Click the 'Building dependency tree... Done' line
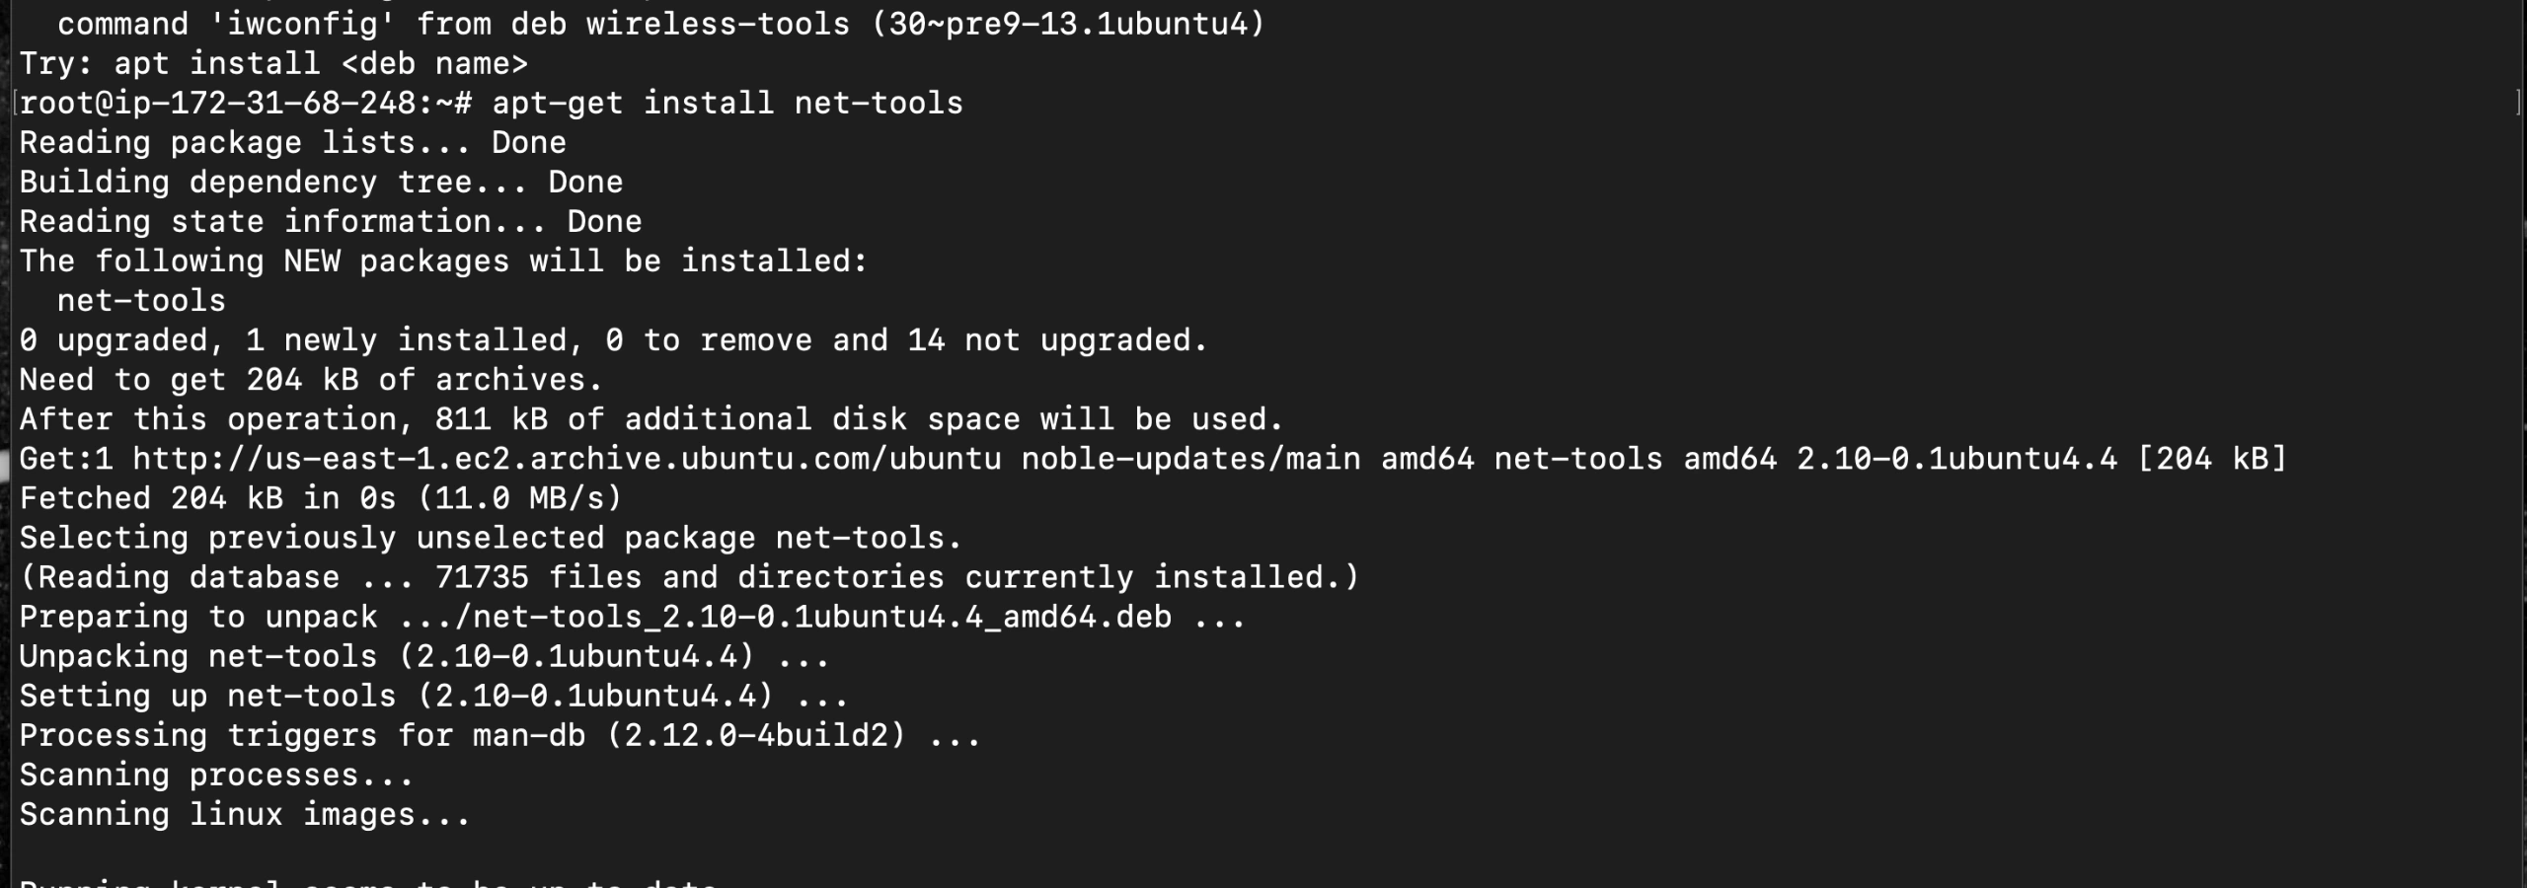Viewport: 2527px width, 888px height. pos(321,183)
